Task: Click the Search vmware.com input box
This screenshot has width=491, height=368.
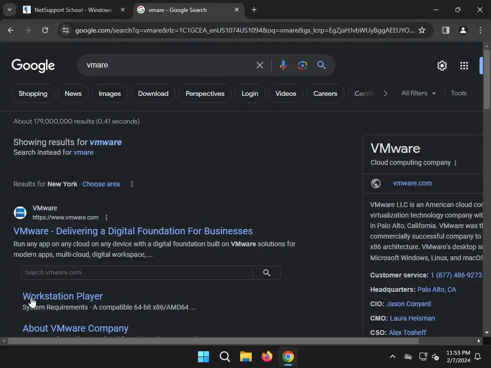Action: (137, 273)
